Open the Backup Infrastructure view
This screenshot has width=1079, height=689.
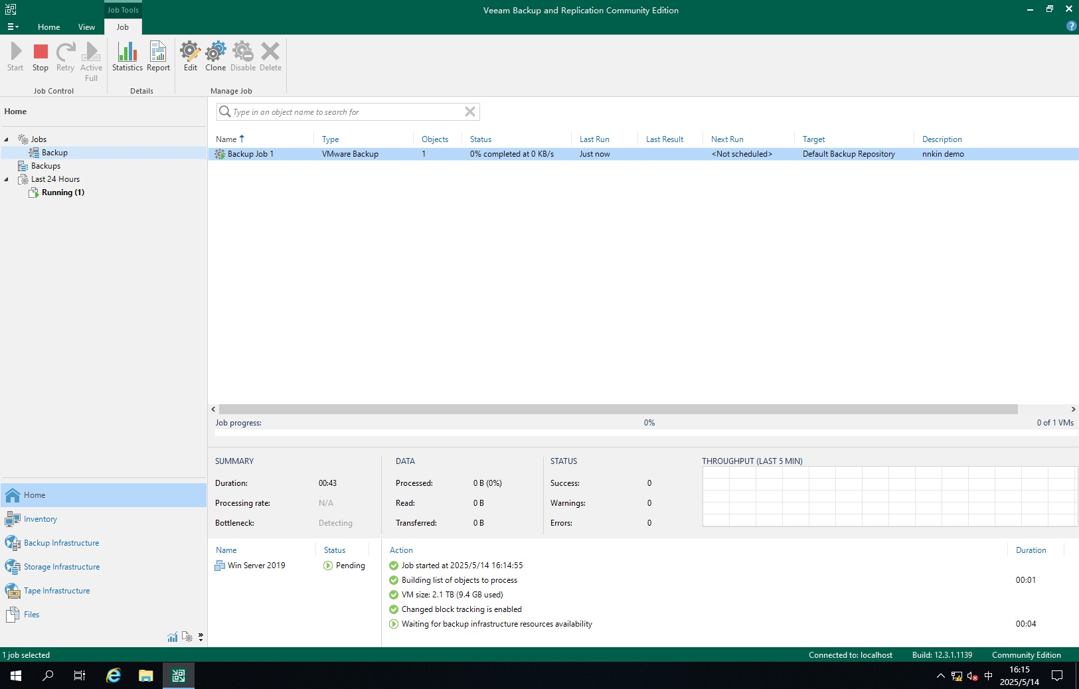click(x=61, y=543)
